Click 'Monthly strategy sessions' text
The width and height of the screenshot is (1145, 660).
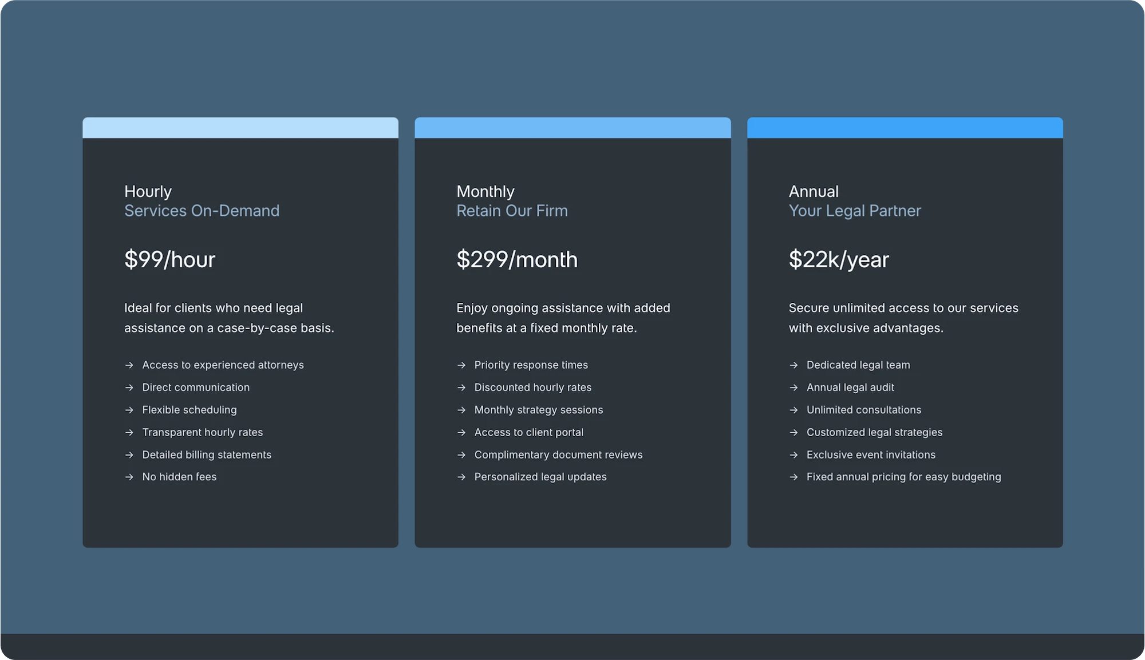click(539, 410)
